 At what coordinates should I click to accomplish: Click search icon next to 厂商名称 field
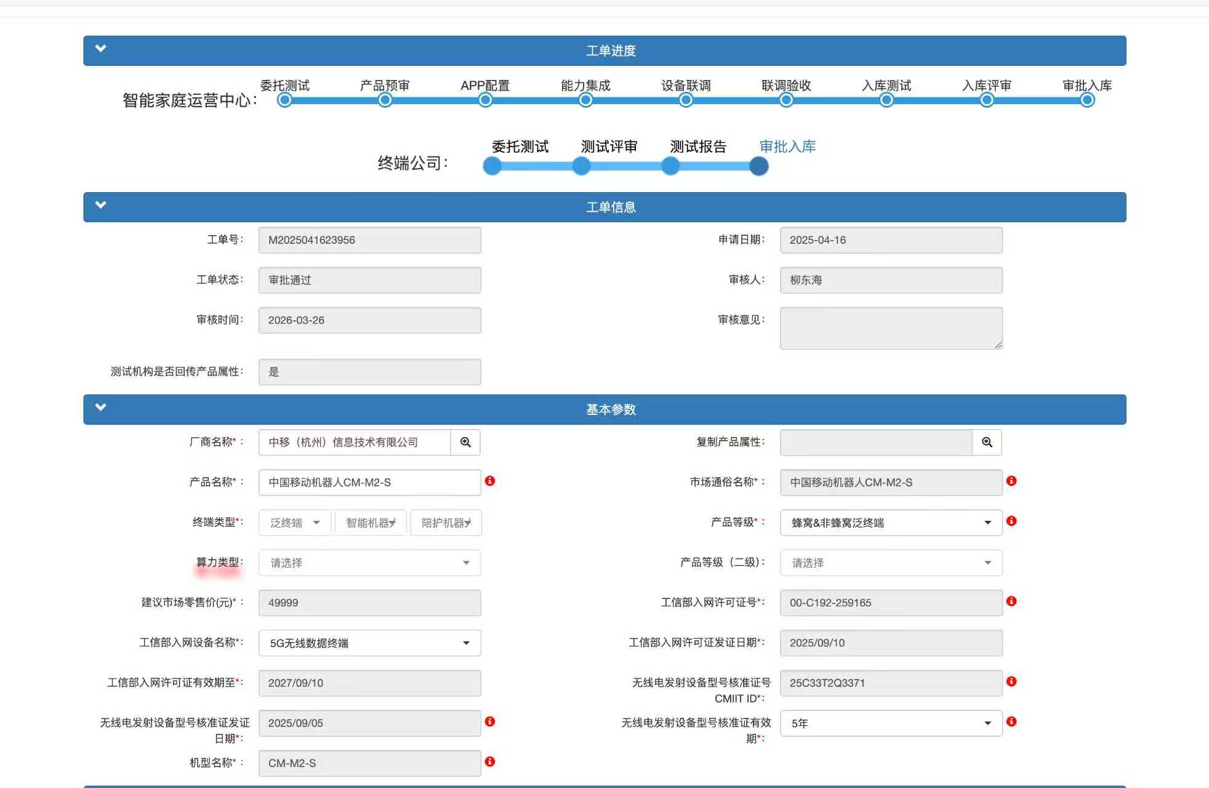click(x=465, y=442)
